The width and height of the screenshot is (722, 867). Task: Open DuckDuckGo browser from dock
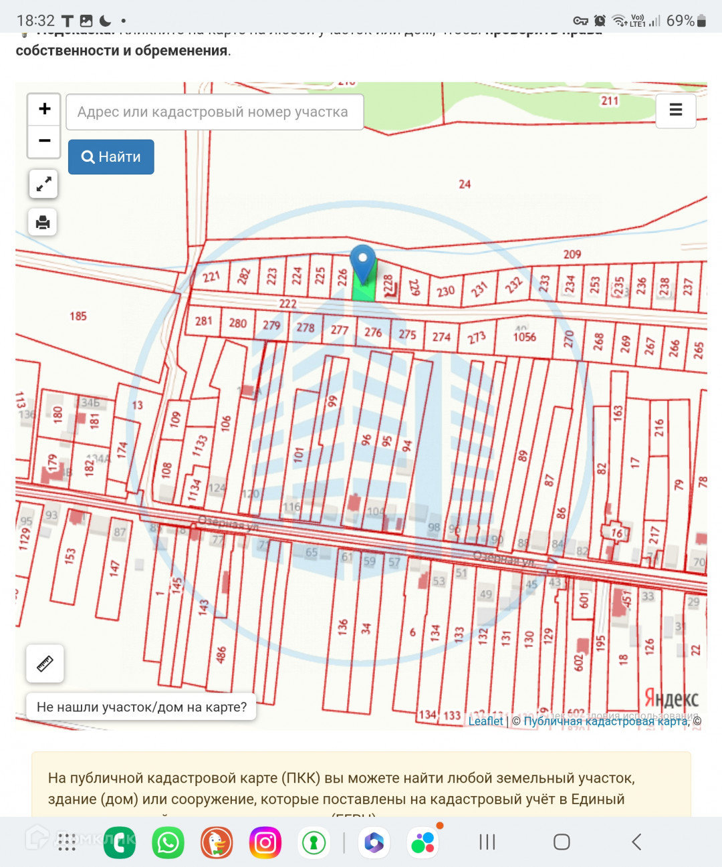pyautogui.click(x=217, y=842)
